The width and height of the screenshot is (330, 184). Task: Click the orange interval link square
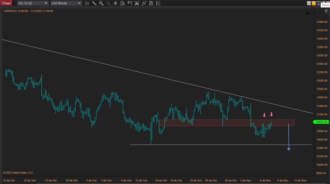[x=314, y=3]
